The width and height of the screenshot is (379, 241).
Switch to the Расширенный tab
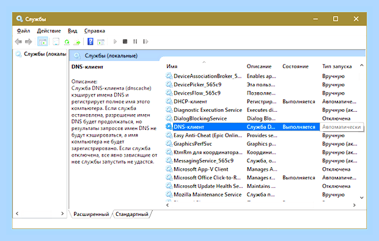coord(91,214)
